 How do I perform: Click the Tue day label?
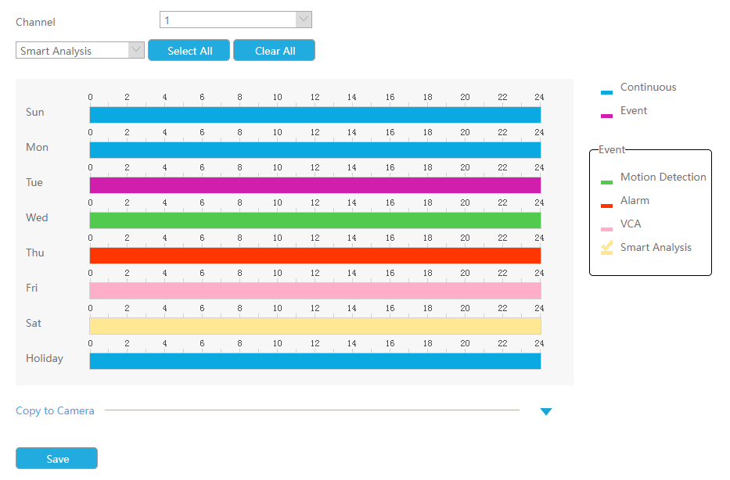tap(34, 182)
